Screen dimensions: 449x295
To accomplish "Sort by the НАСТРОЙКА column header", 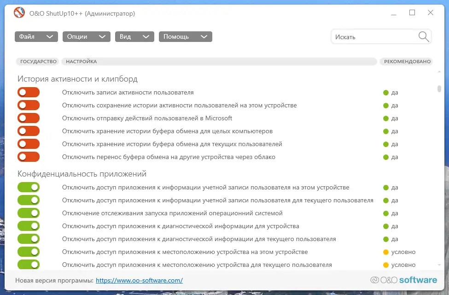I will [219, 61].
